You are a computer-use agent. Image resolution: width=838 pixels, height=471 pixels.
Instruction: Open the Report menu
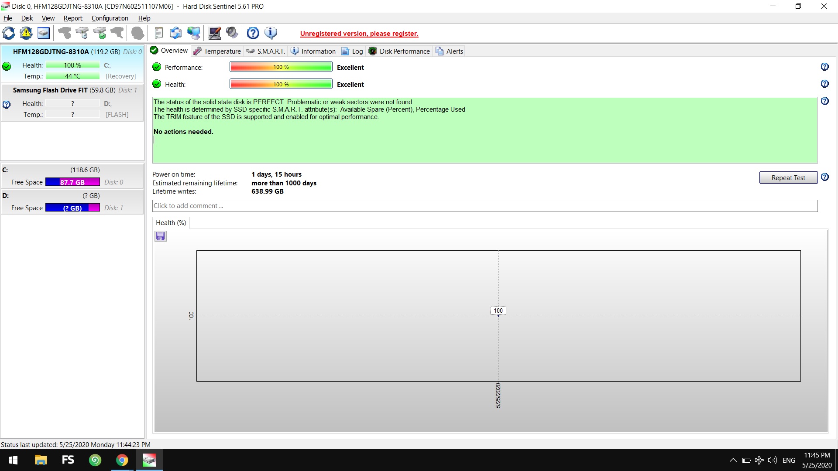pos(72,18)
